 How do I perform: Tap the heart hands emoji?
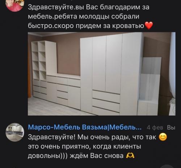tap(130, 156)
